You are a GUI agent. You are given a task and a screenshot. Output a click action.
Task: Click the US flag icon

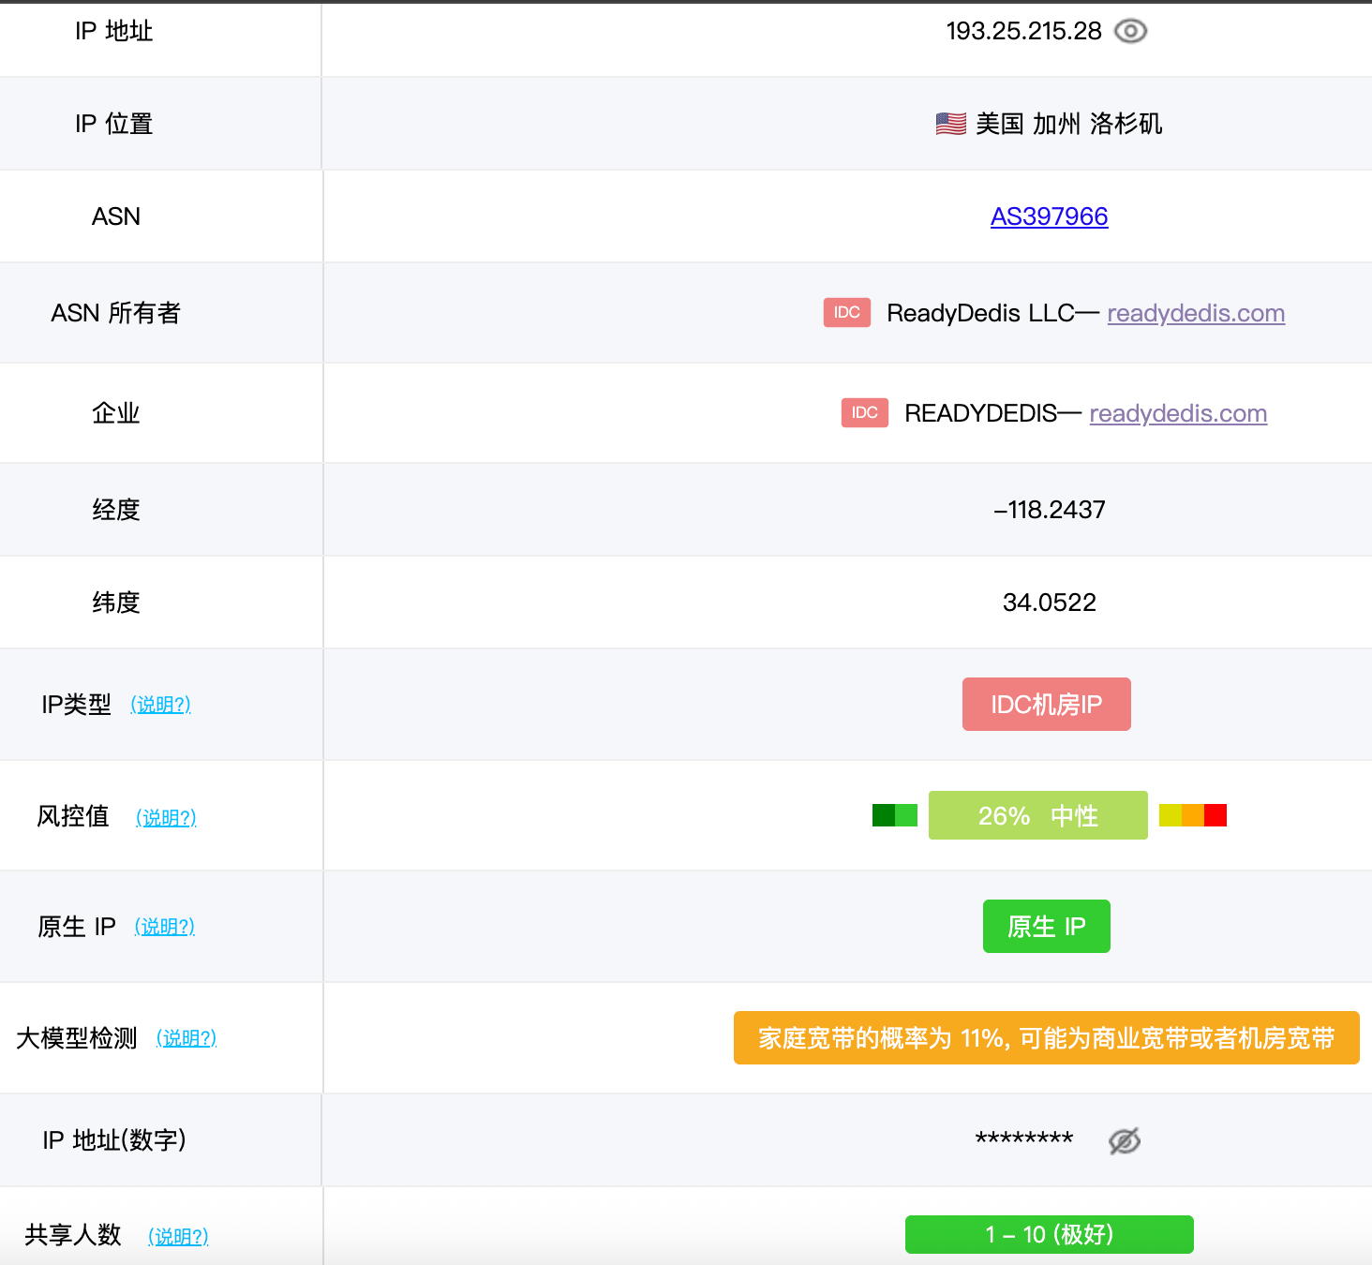pyautogui.click(x=950, y=124)
